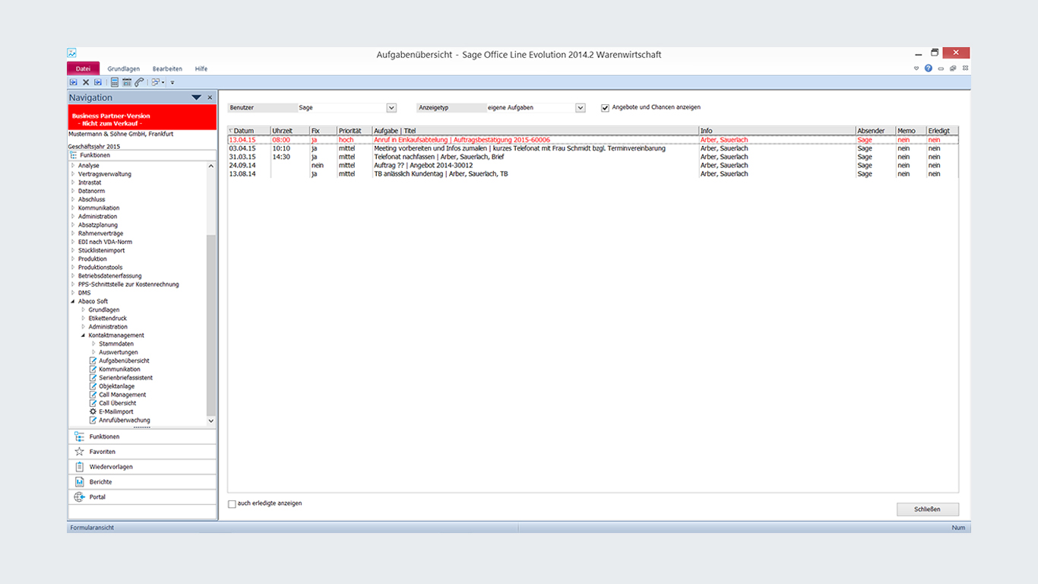1038x584 pixels.
Task: Collapse the Abaco Soft tree node
Action: point(73,302)
